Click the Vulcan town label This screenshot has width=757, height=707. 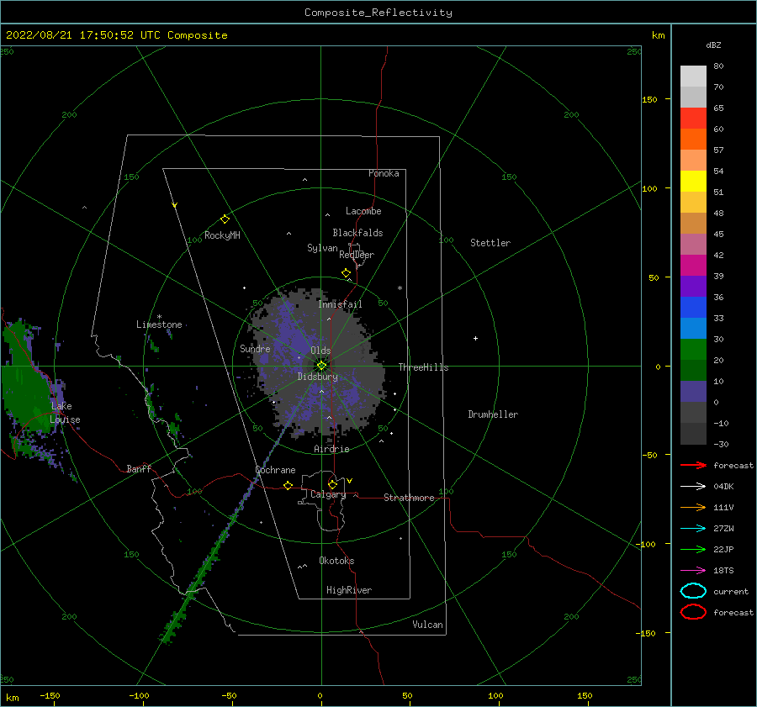427,625
